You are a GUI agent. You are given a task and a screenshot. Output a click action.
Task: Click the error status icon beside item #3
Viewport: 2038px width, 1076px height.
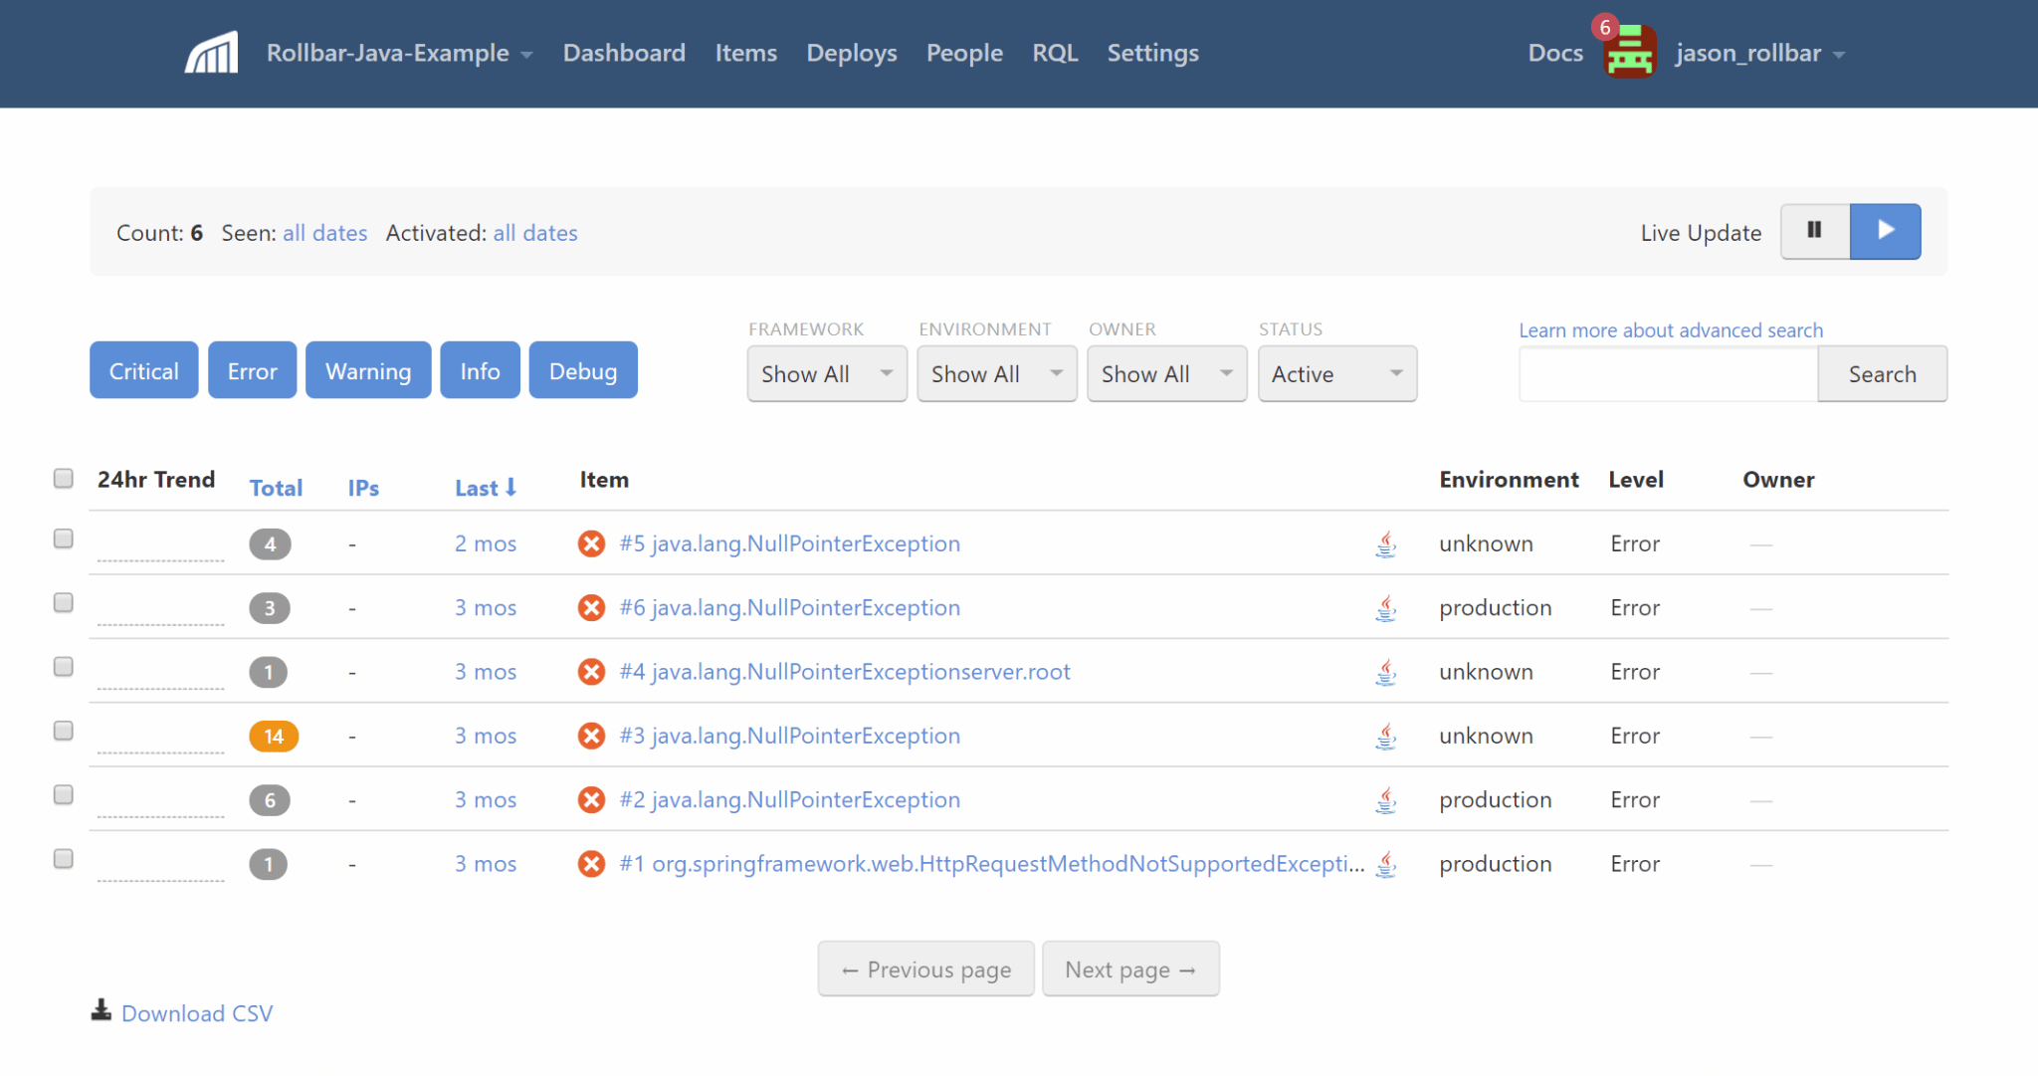click(x=590, y=736)
